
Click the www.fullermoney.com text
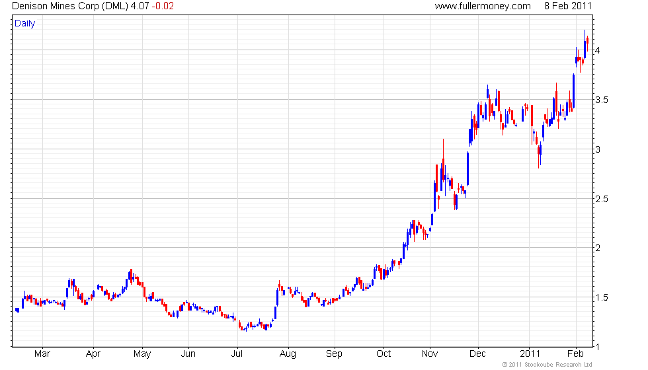[483, 6]
